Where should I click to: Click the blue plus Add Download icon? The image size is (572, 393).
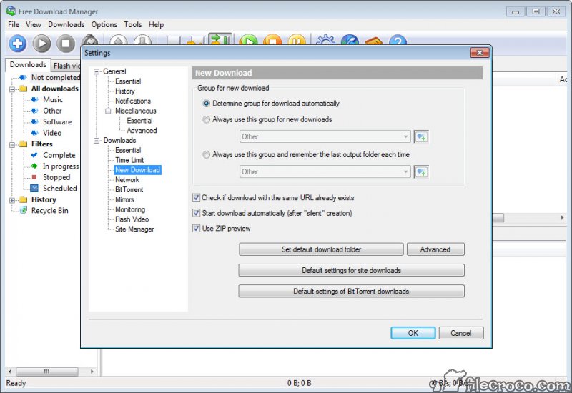(17, 44)
